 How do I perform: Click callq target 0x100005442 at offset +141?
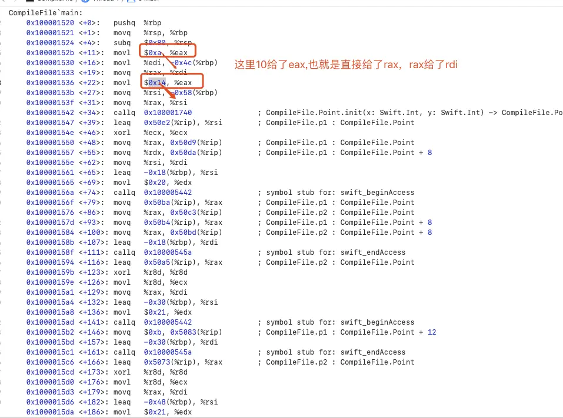(x=168, y=322)
